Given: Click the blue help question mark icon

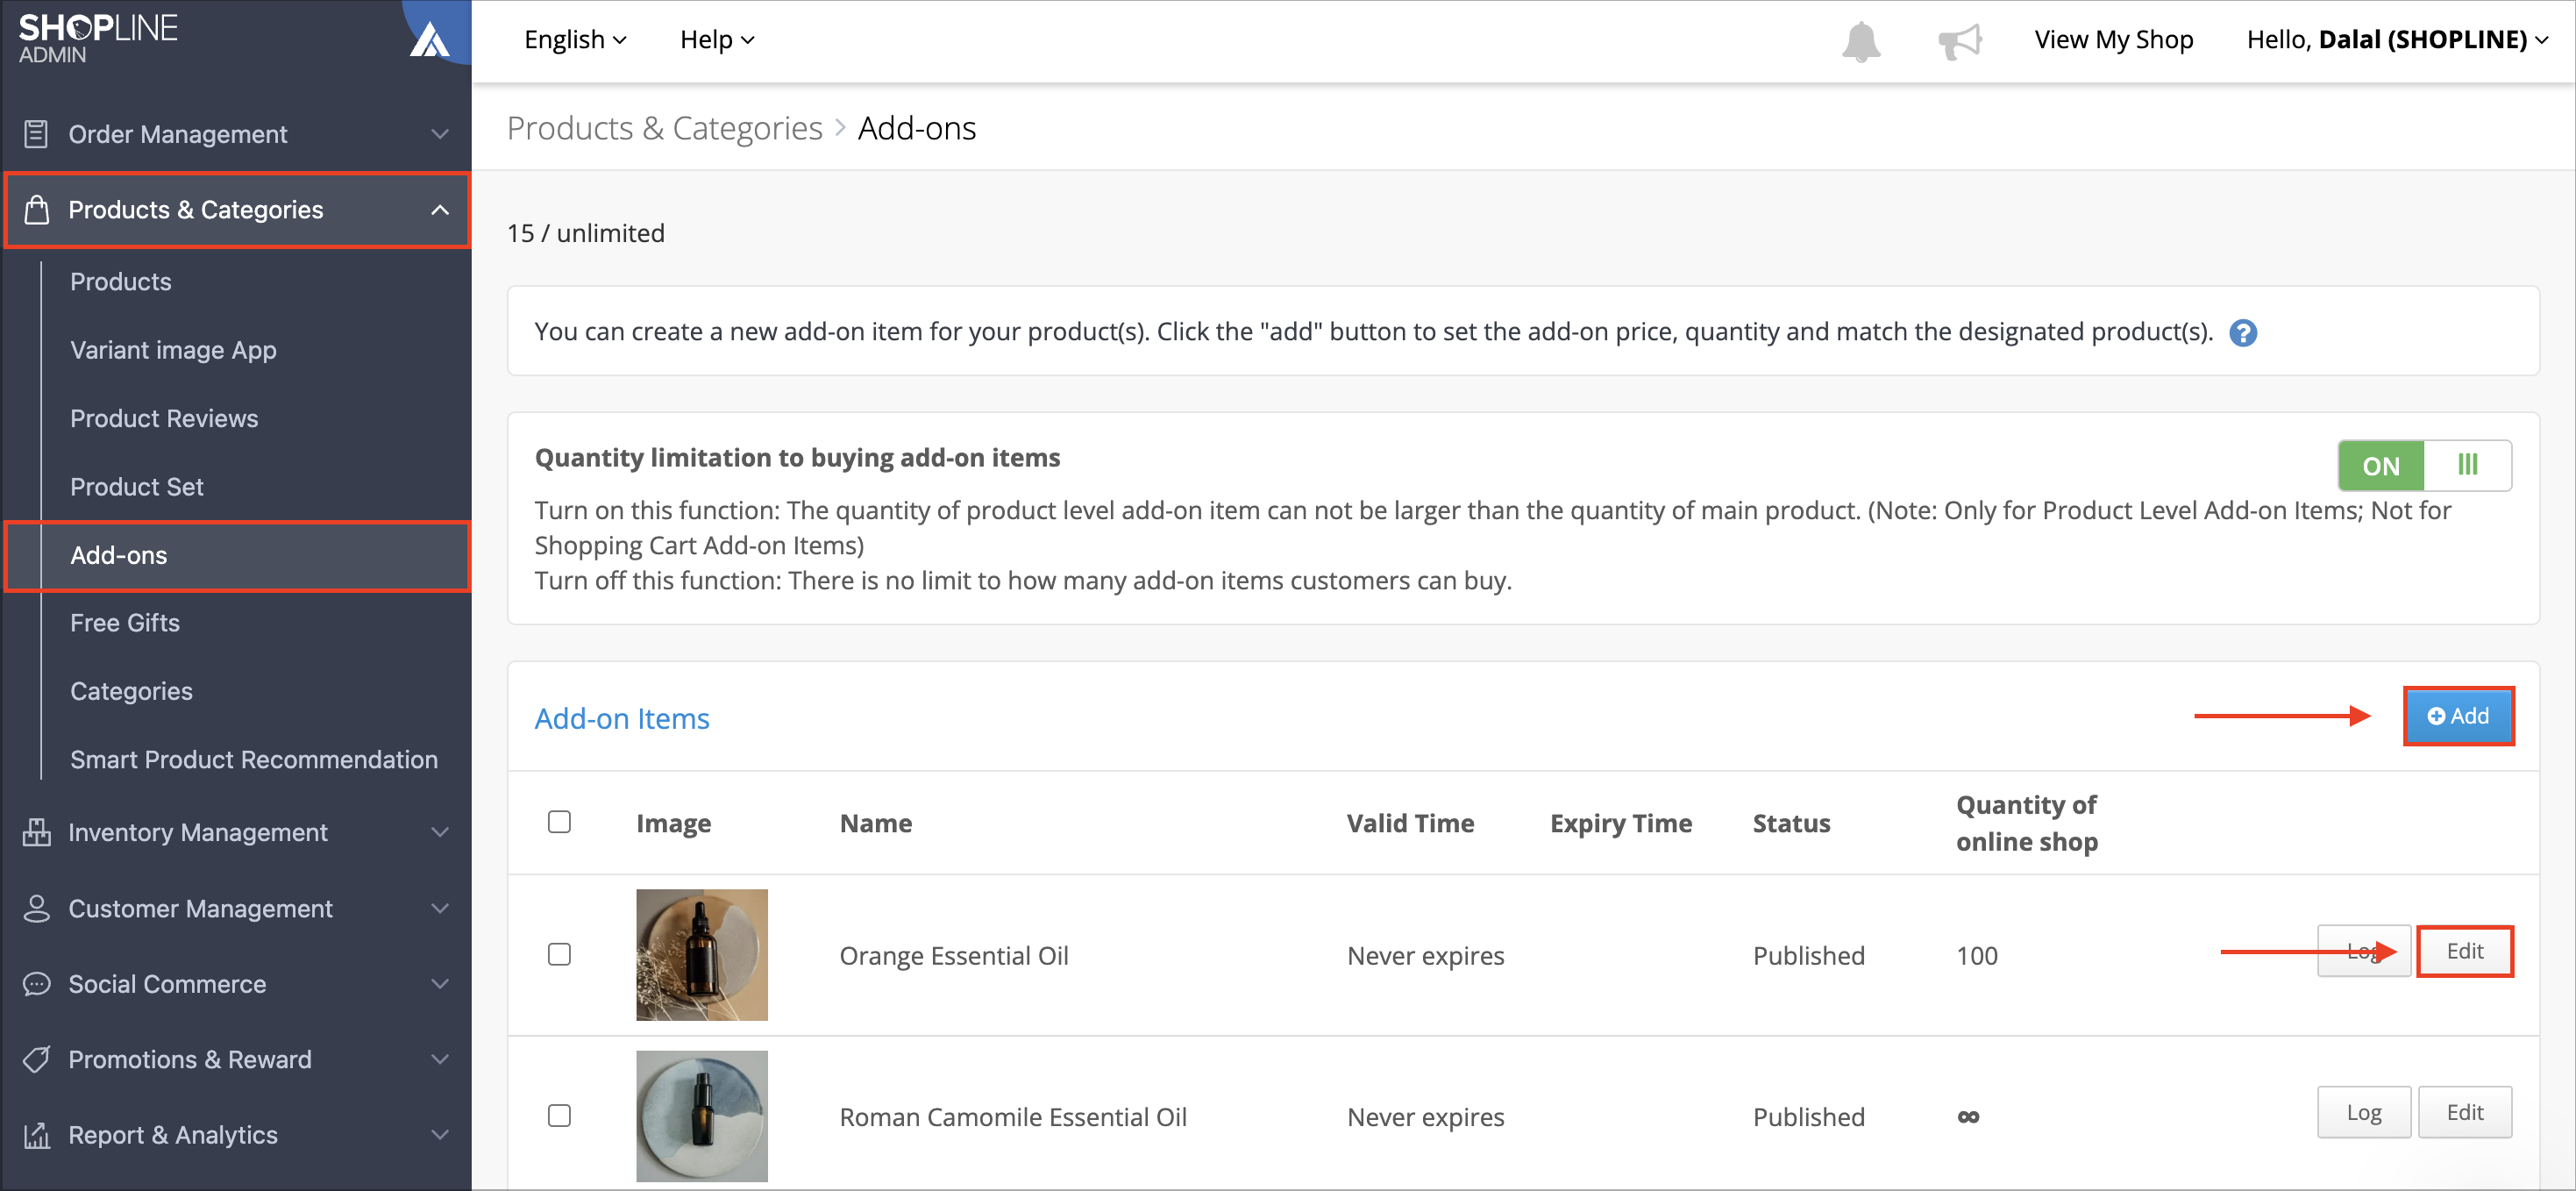Looking at the screenshot, I should click(x=2243, y=333).
